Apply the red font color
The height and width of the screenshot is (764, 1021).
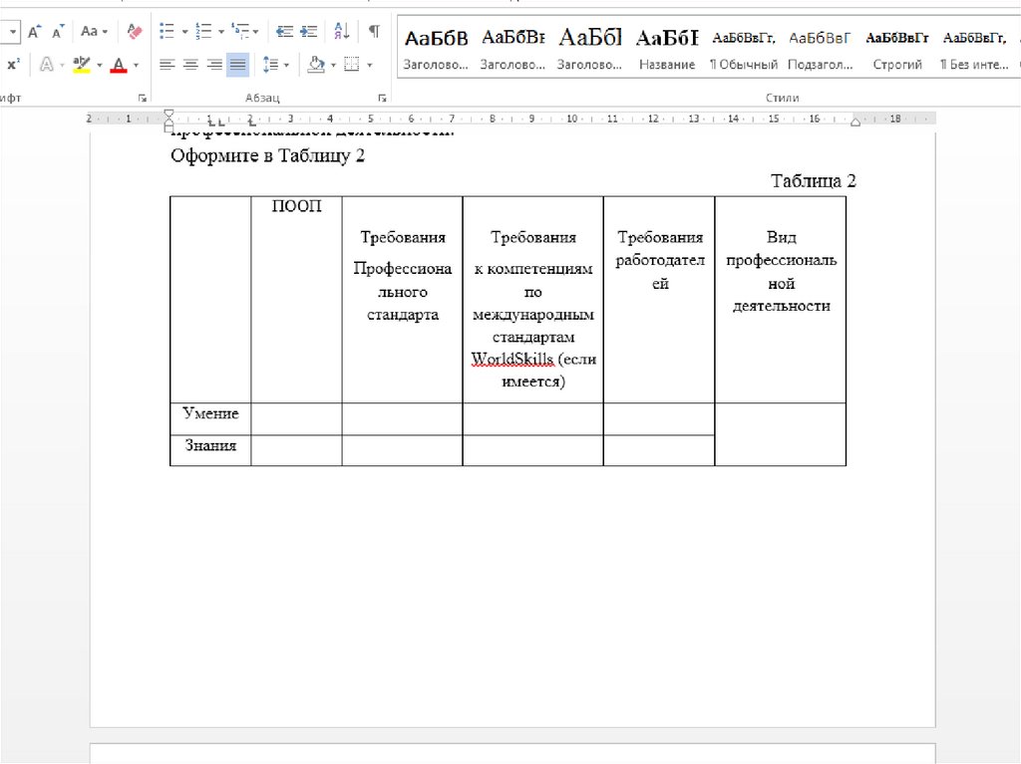pyautogui.click(x=119, y=65)
